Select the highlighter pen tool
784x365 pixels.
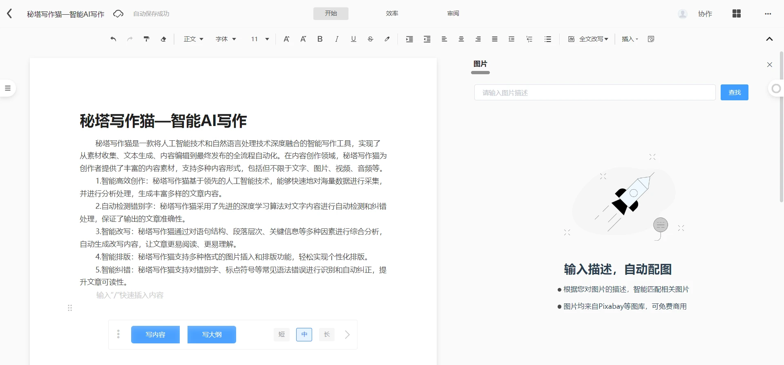click(x=387, y=39)
